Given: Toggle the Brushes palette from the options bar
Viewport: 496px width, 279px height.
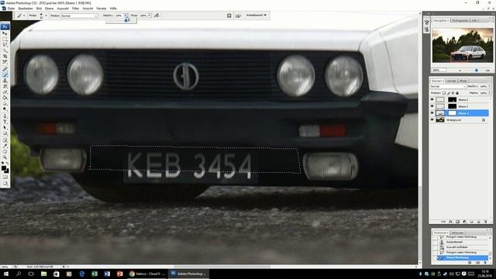Looking at the screenshot, I should pyautogui.click(x=229, y=15).
